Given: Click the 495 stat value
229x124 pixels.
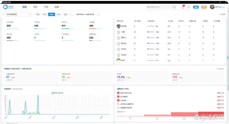Looking at the screenshot, I should point(9,38).
